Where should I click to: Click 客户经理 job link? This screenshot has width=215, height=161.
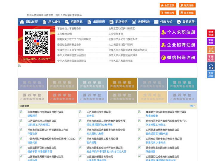point(91,143)
